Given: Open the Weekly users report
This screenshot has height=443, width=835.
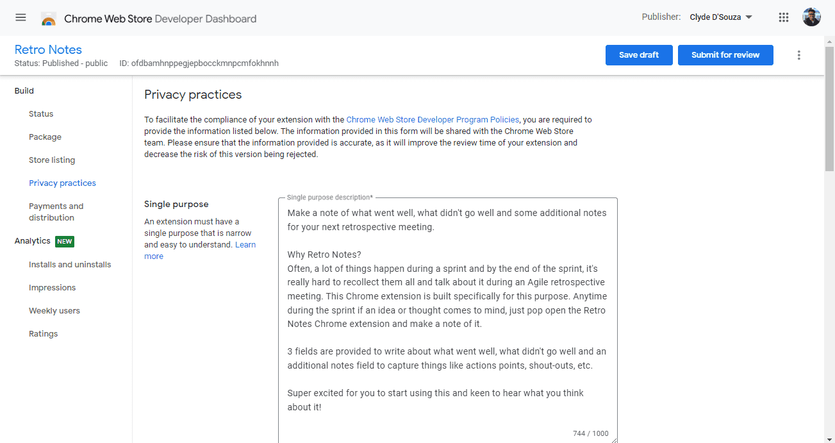Looking at the screenshot, I should tap(54, 311).
